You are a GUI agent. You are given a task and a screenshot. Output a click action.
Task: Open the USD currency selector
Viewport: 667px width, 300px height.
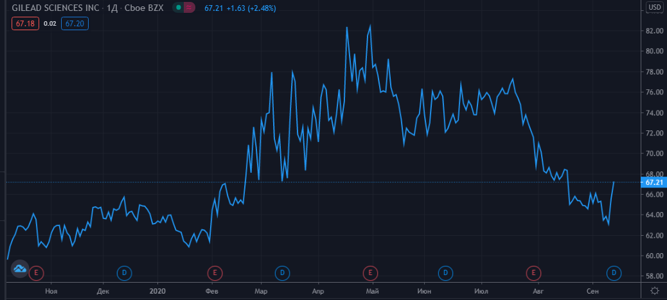tap(655, 7)
